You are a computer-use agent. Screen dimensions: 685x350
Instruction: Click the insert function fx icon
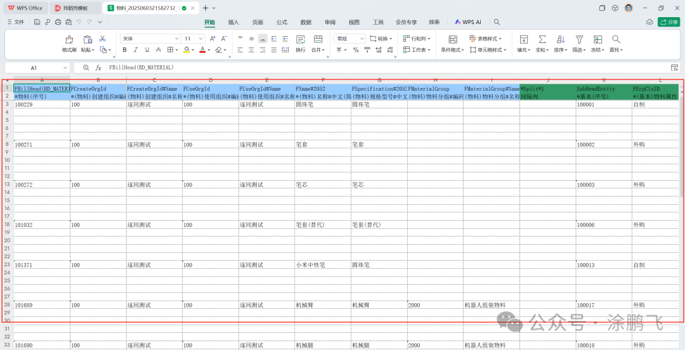click(x=98, y=67)
